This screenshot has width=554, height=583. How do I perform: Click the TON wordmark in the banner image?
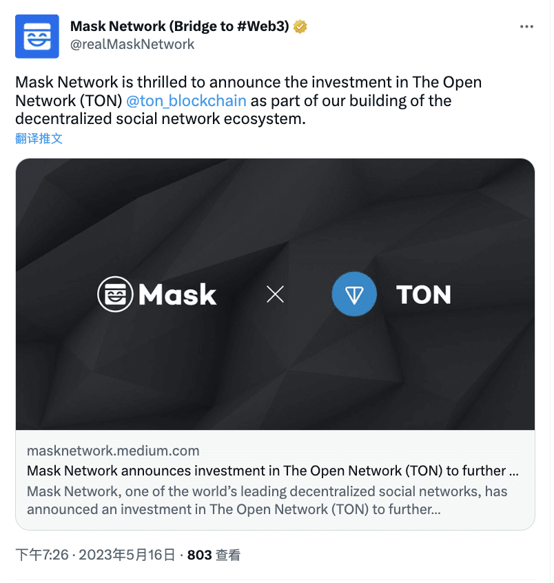(424, 294)
